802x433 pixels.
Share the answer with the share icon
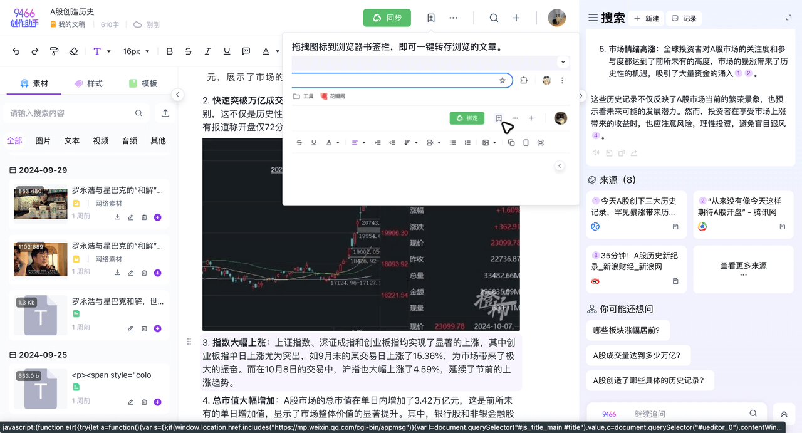click(633, 153)
